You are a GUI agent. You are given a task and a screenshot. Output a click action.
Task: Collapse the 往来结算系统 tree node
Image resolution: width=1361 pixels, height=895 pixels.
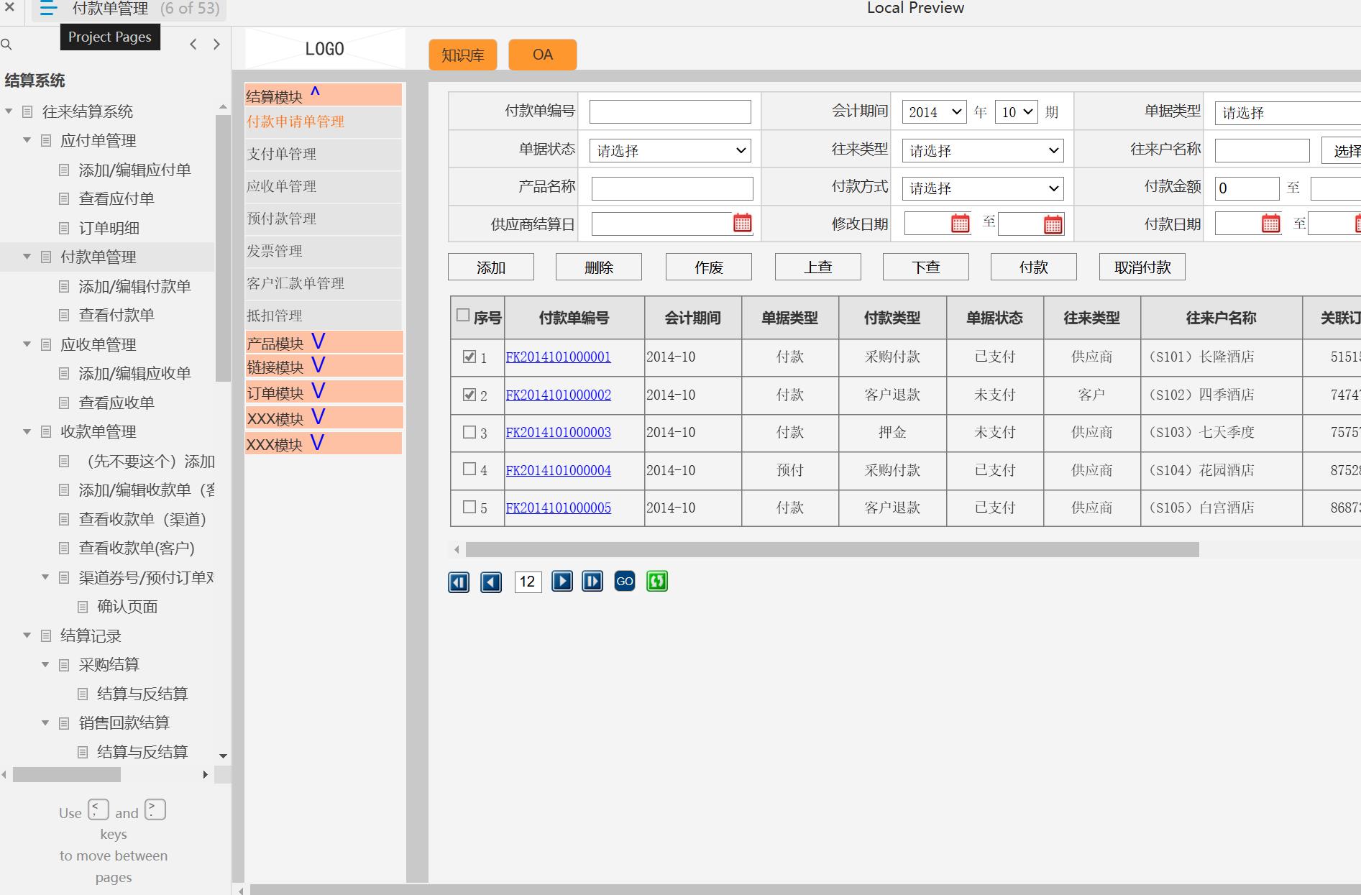pos(9,111)
